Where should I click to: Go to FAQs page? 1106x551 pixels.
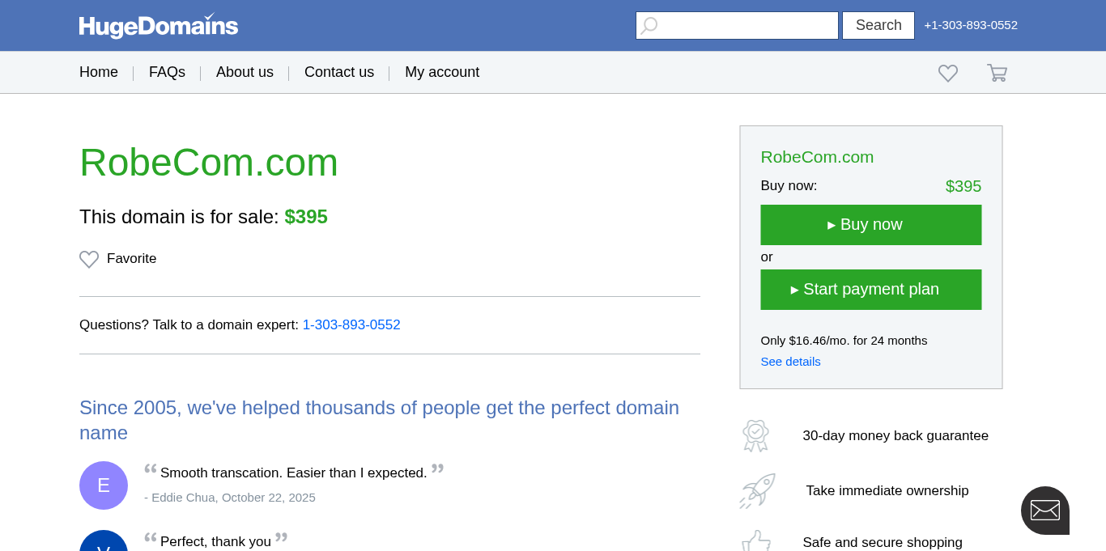point(167,72)
